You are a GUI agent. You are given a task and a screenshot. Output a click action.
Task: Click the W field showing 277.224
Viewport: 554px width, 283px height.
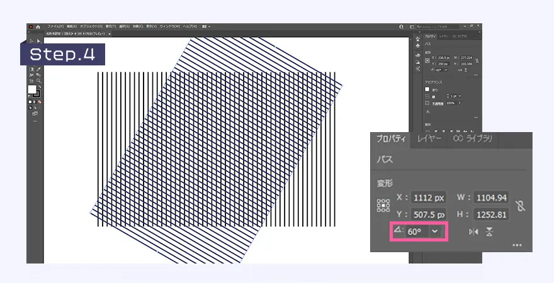click(x=466, y=58)
